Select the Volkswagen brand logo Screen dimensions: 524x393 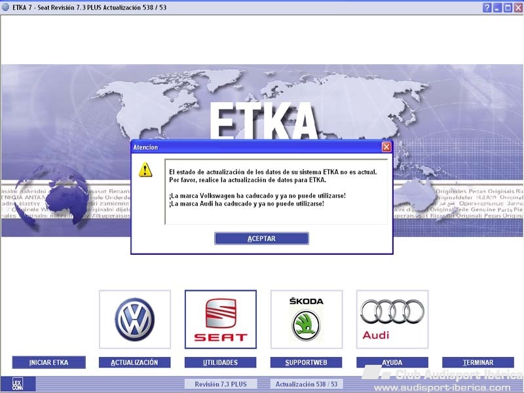(135, 319)
